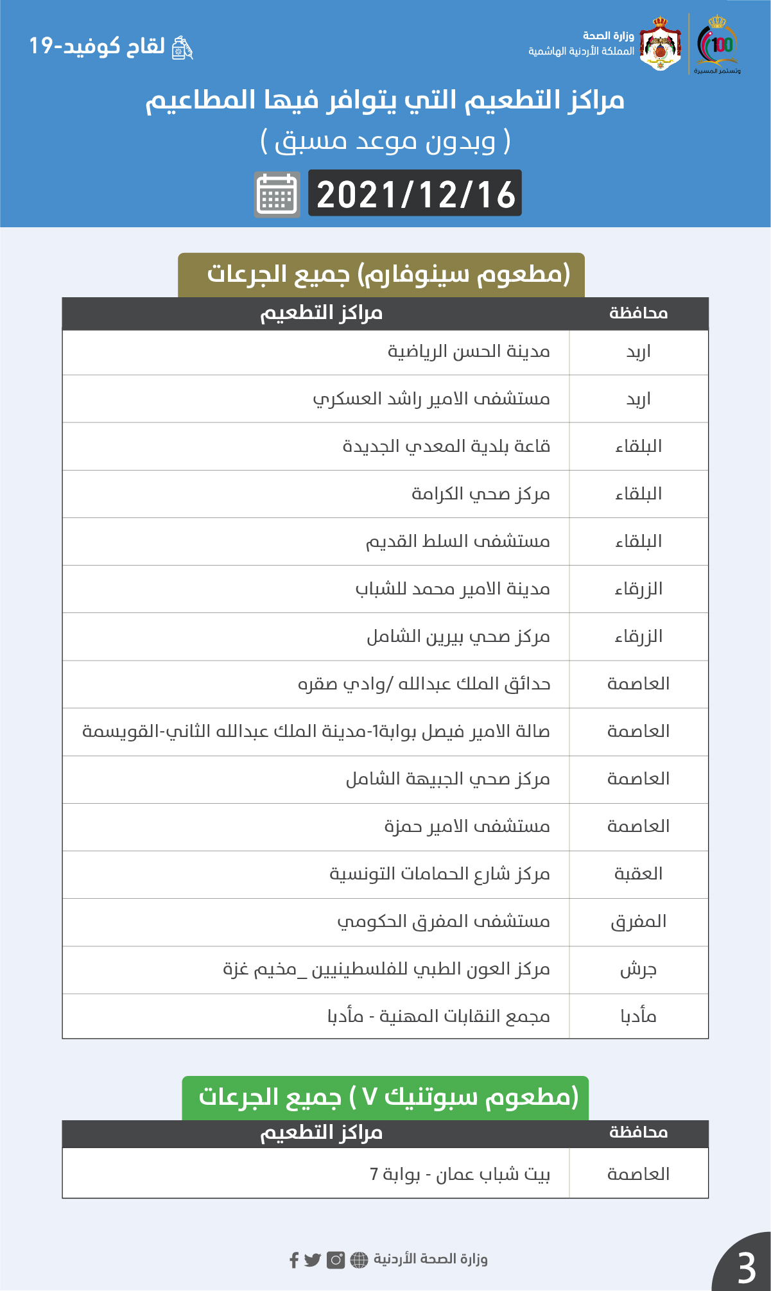Click the COVID-19 vaccine vial icon

coord(182,48)
